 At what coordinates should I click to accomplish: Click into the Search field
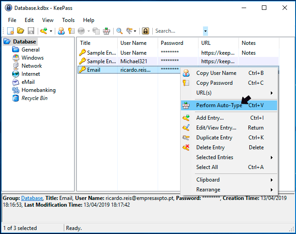click(x=178, y=31)
